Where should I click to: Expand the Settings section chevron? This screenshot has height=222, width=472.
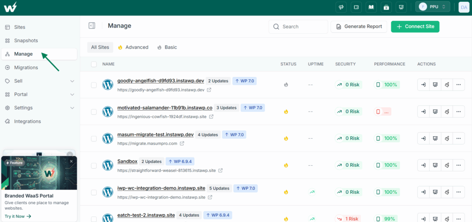(72, 108)
